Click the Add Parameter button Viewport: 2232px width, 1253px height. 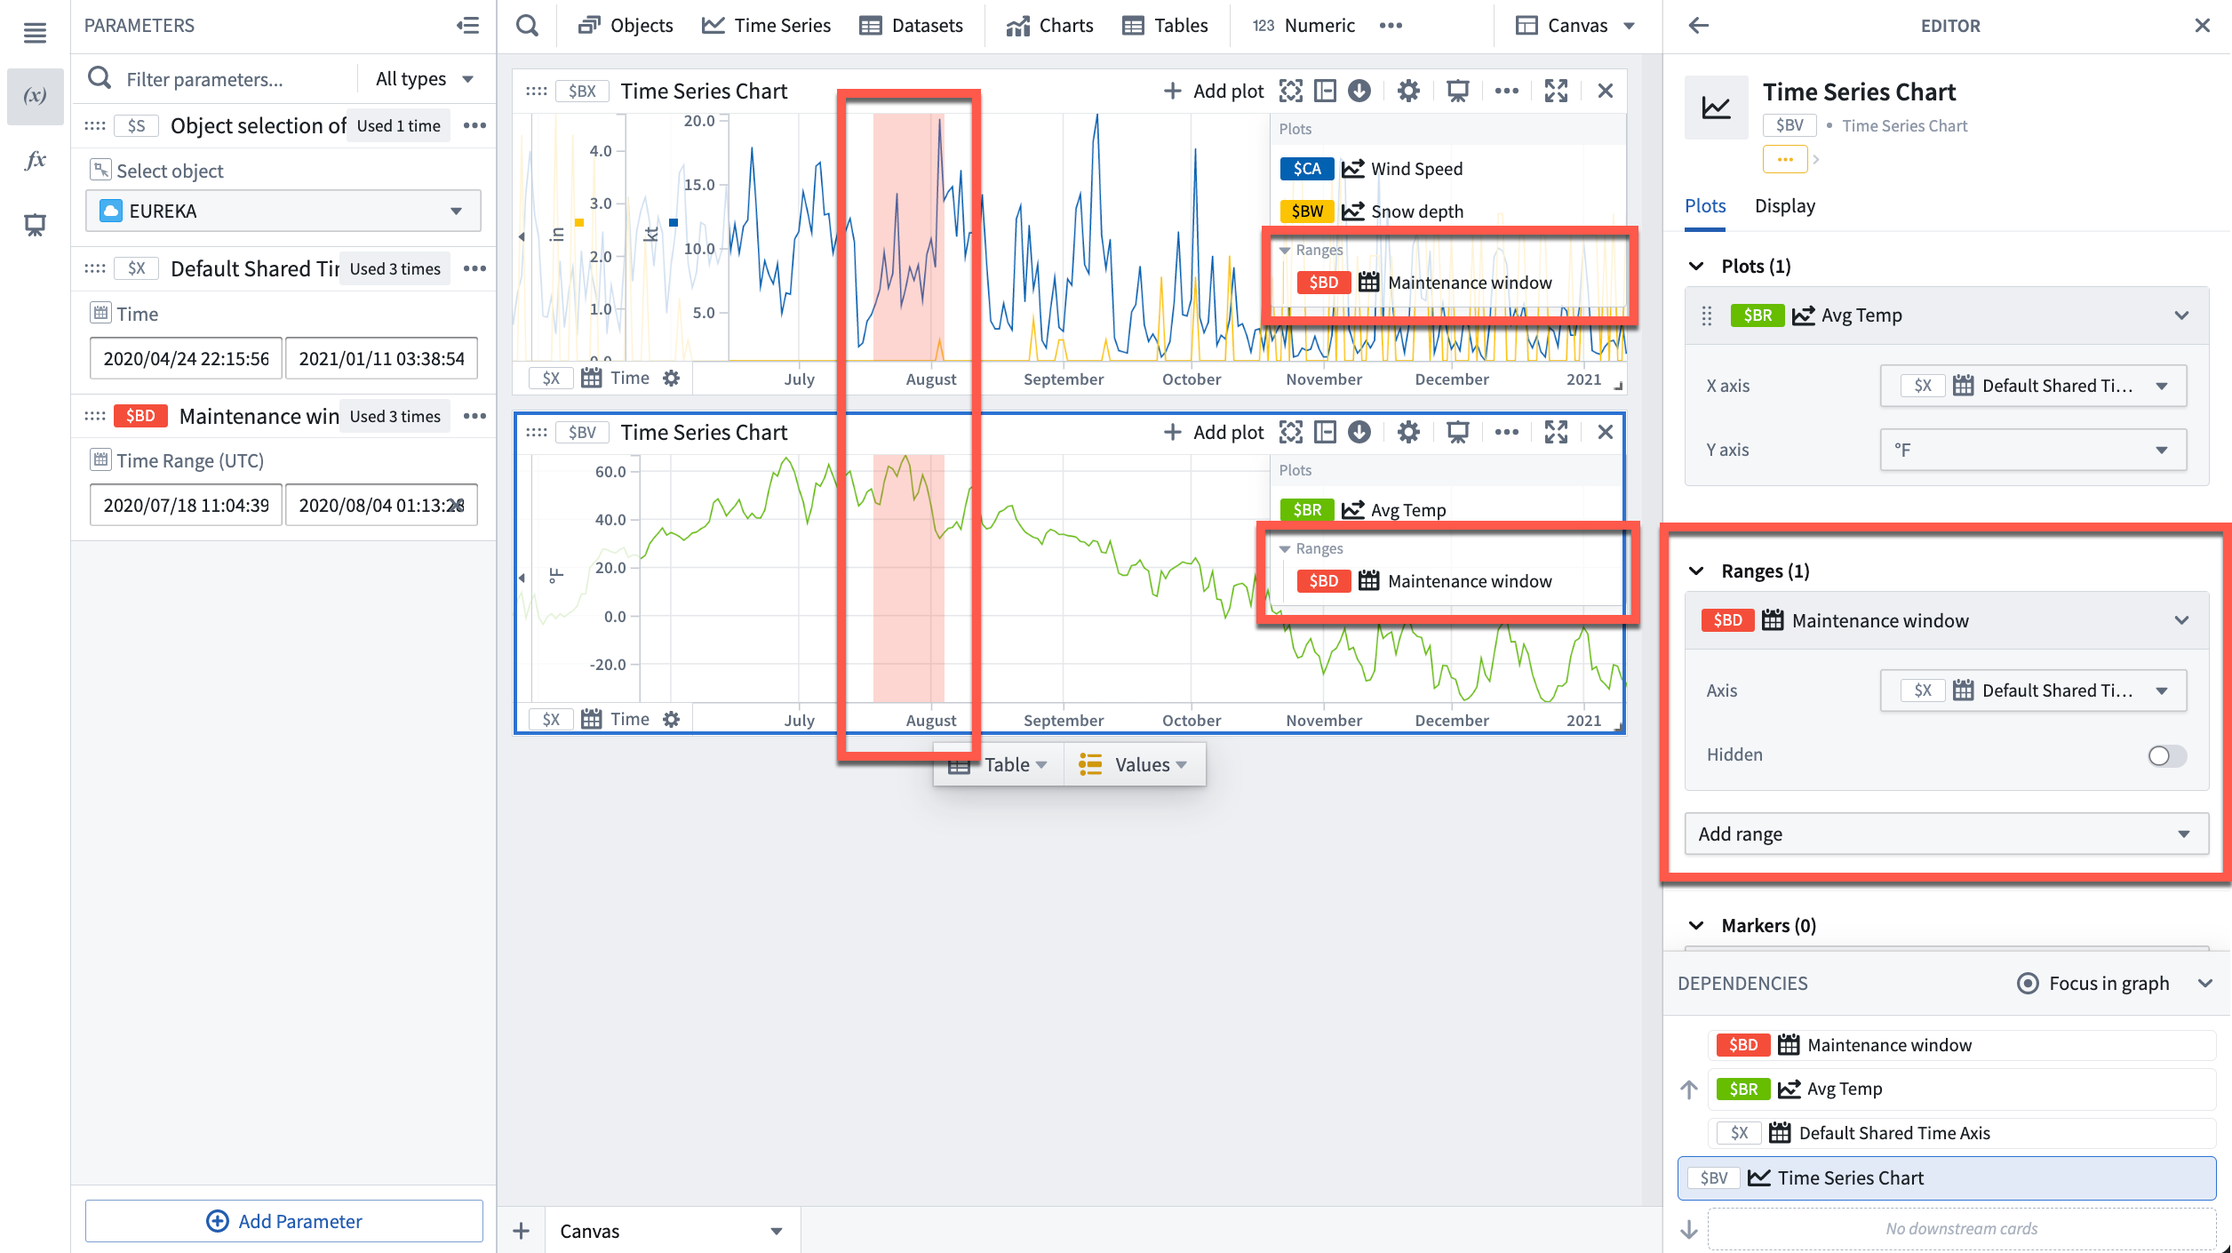tap(283, 1221)
